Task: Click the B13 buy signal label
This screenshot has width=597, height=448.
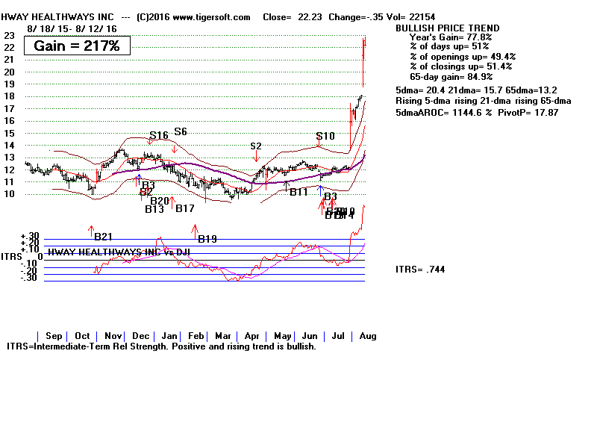Action: click(154, 209)
